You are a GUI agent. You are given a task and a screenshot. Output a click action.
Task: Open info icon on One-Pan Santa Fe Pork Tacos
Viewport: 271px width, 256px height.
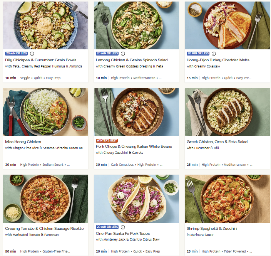tap(123, 227)
